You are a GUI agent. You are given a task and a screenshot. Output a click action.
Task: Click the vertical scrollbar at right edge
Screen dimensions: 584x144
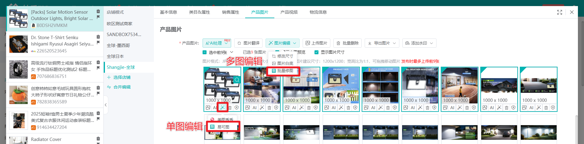[x=576, y=130]
